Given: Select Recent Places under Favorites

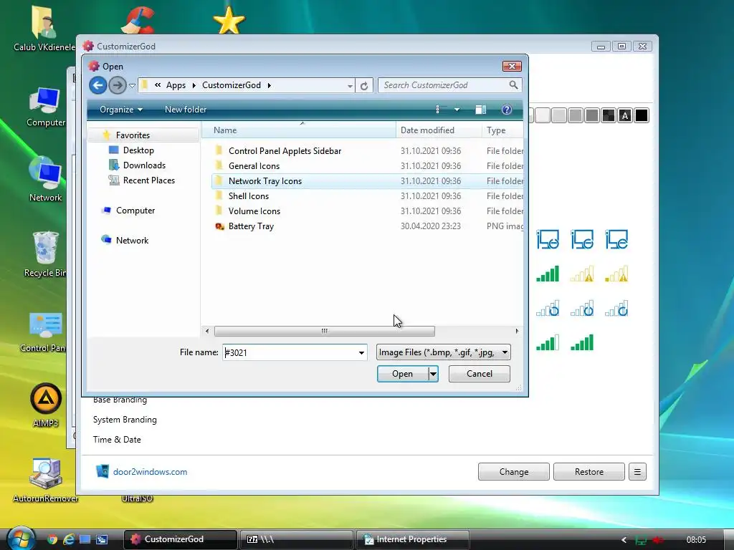Looking at the screenshot, I should tap(149, 180).
